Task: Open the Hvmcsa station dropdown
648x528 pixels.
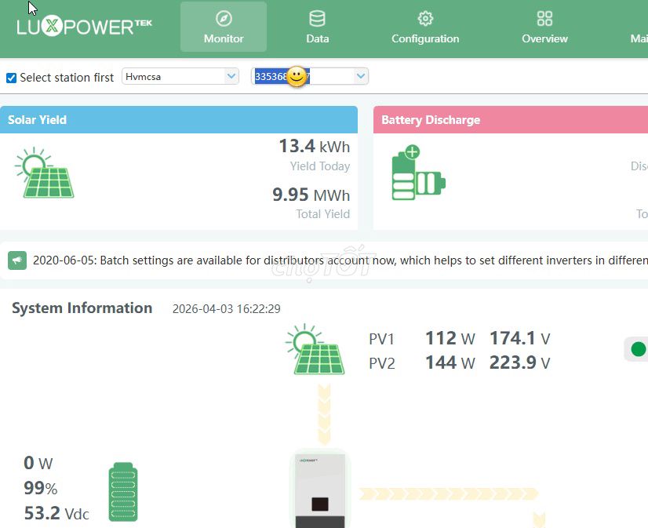Action: tap(231, 76)
